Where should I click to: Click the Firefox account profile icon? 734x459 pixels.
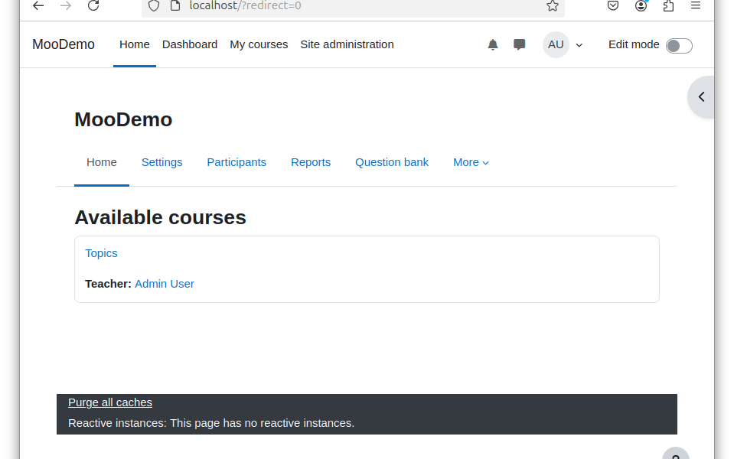coord(641,5)
